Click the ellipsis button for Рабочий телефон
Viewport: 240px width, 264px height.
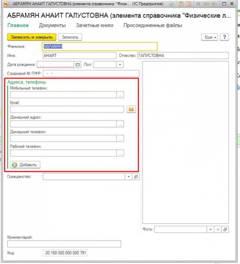120,153
